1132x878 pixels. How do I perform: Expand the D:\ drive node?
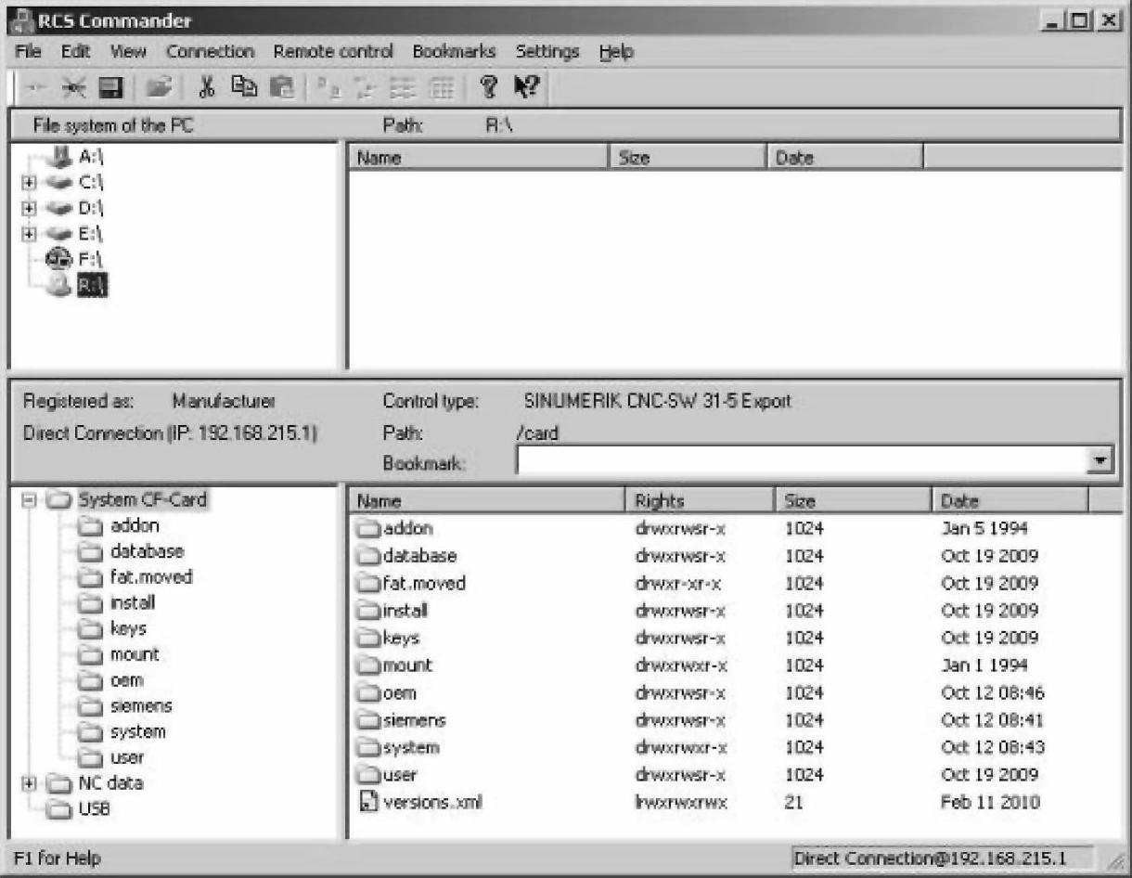tap(28, 210)
